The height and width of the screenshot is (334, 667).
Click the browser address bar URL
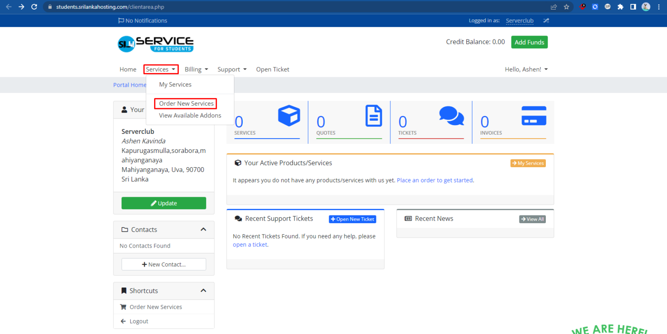(110, 7)
